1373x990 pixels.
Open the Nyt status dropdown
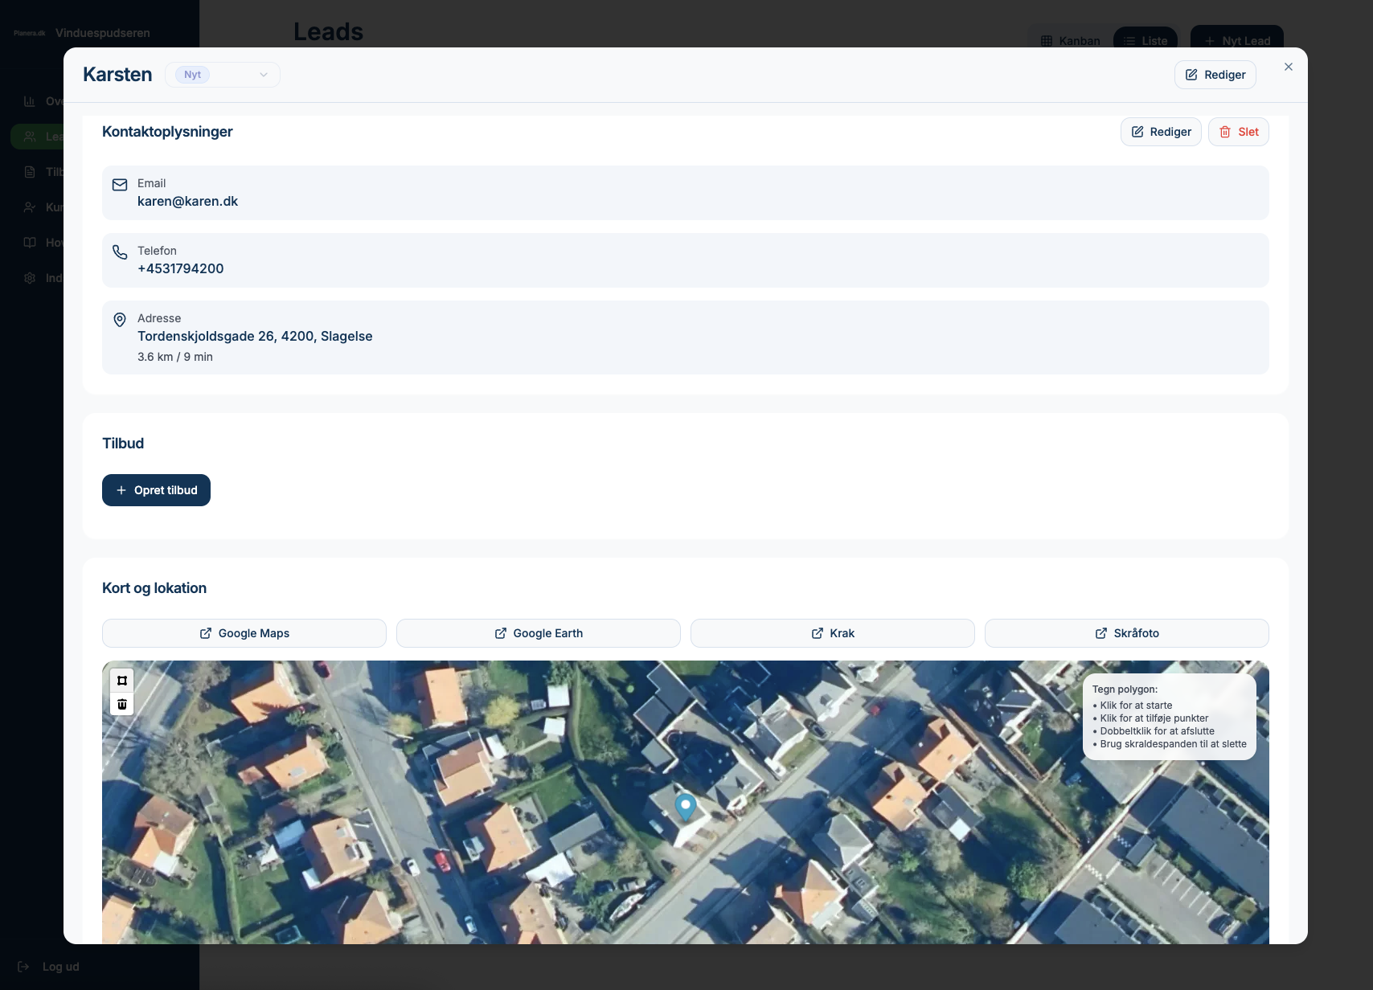coord(223,75)
